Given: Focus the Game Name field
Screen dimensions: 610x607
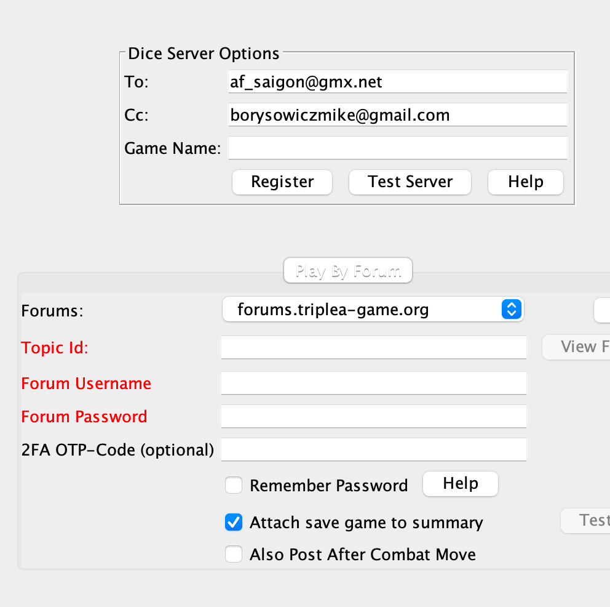Looking at the screenshot, I should pos(398,148).
